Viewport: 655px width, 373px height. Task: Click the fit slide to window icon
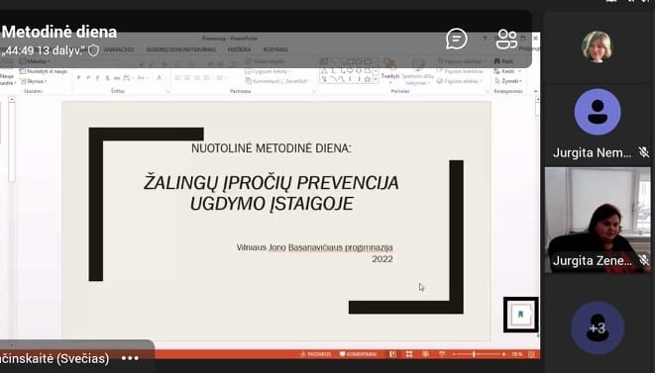(x=531, y=354)
